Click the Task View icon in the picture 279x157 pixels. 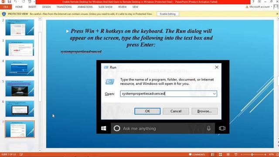coord(222,128)
